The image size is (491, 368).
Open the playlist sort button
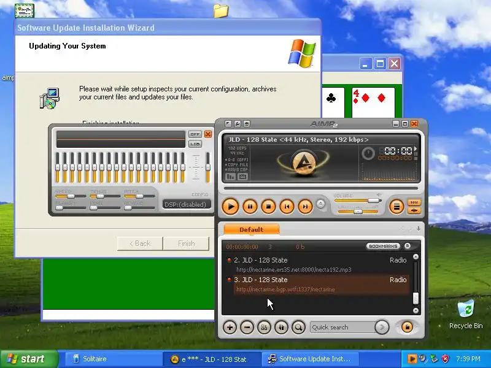click(x=281, y=328)
